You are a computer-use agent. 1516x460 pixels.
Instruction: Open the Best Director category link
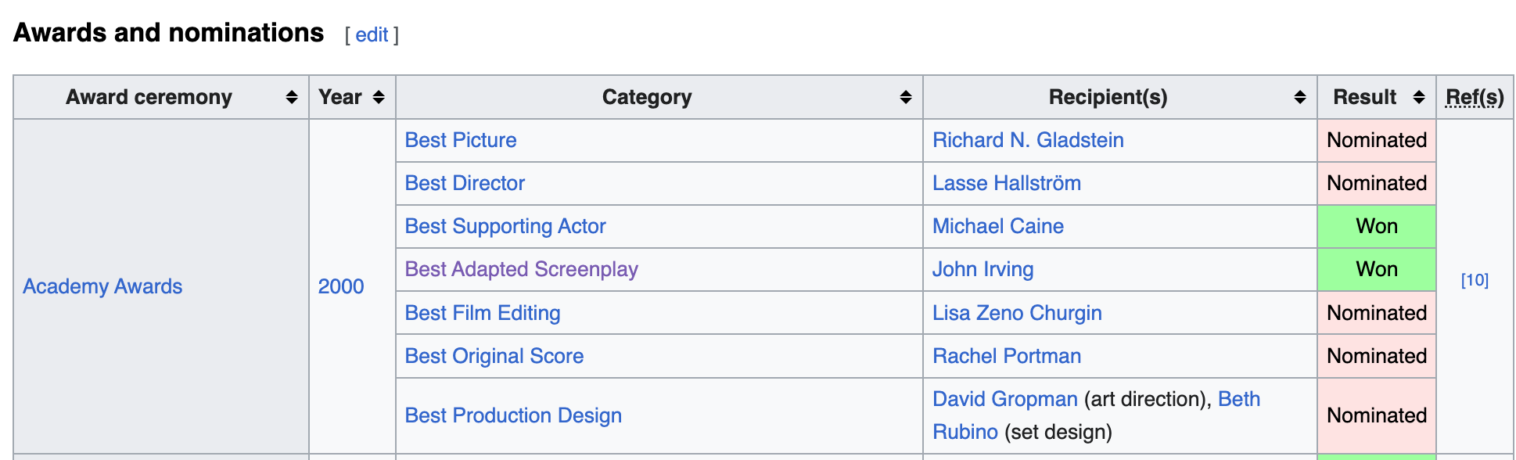[465, 183]
